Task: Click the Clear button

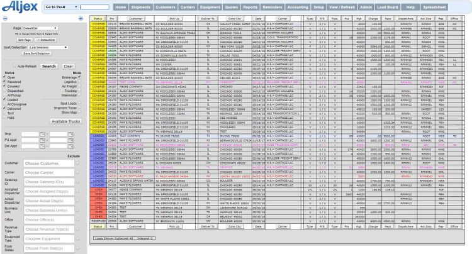Action: coord(69,66)
